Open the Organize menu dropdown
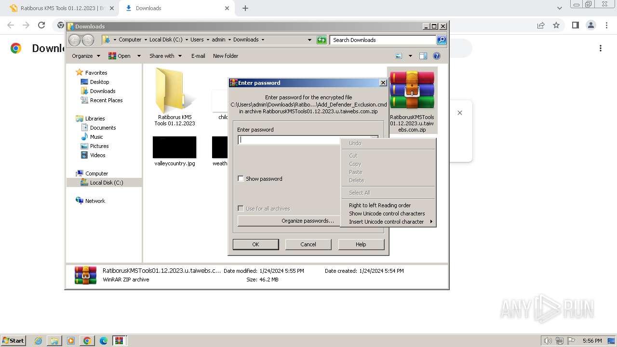The width and height of the screenshot is (617, 347). pyautogui.click(x=86, y=56)
